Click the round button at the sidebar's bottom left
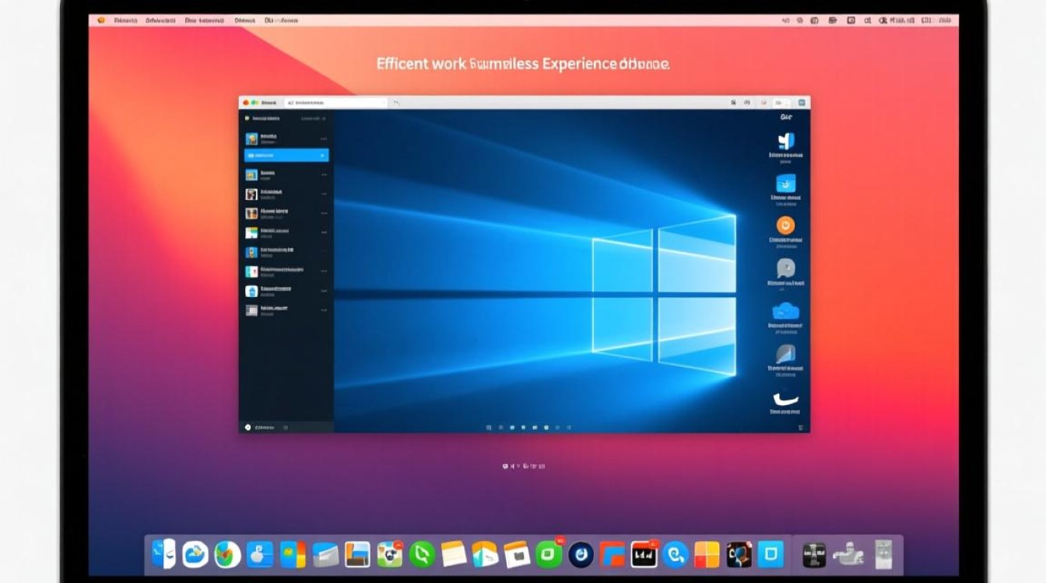Image resolution: width=1046 pixels, height=583 pixels. pos(247,427)
